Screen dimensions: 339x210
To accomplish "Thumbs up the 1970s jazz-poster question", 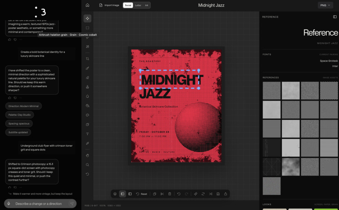I will (10, 40).
